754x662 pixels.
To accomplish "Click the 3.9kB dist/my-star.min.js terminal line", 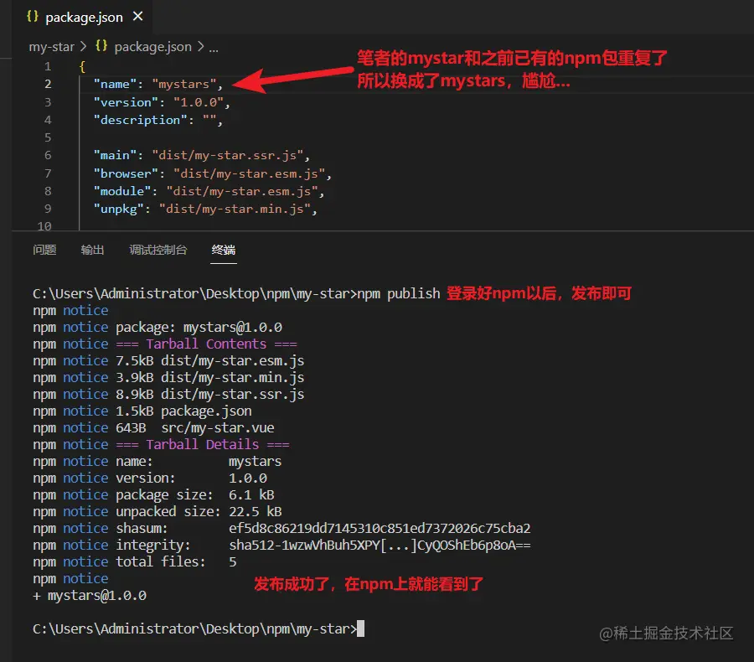I will click(168, 378).
